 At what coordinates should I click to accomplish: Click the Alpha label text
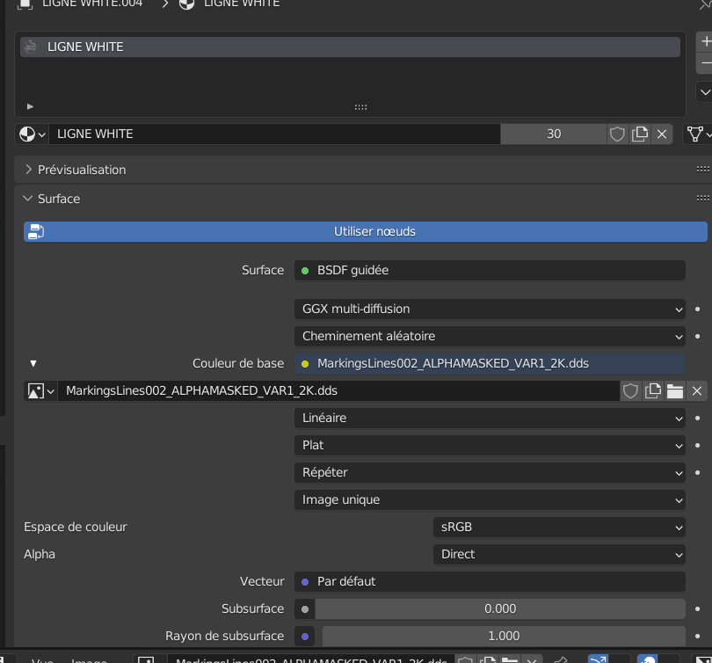click(40, 554)
